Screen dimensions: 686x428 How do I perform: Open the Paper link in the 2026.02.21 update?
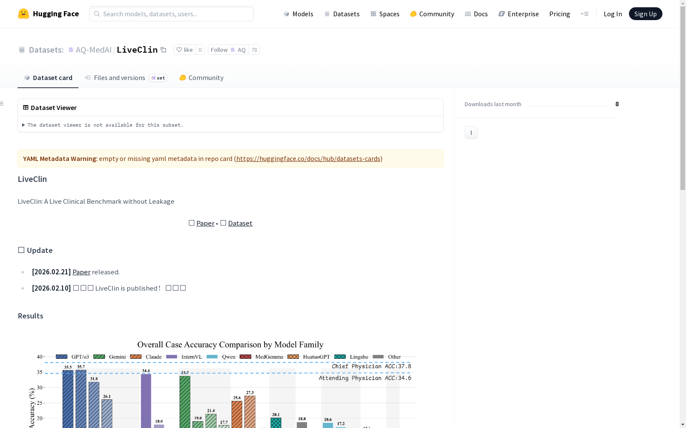click(81, 272)
